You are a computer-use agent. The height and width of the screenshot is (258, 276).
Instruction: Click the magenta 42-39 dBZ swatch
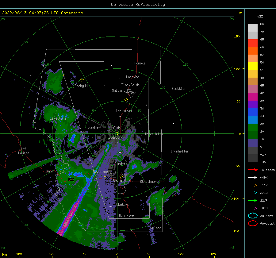pos(253,97)
